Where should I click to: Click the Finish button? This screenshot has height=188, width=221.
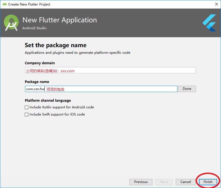[208, 182]
